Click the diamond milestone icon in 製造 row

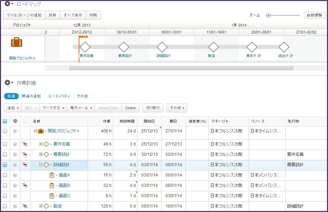(x=46, y=206)
